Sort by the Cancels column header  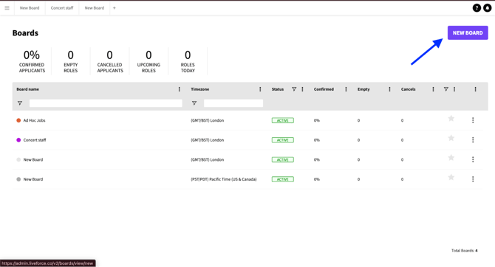(408, 89)
